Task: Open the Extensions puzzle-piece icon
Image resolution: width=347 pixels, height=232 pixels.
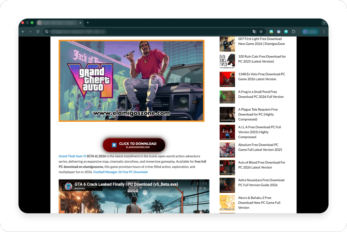Action: tap(293, 32)
